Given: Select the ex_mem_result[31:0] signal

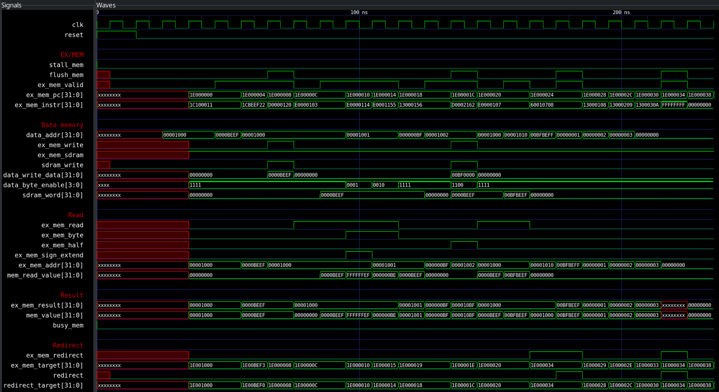Looking at the screenshot, I should [47, 305].
